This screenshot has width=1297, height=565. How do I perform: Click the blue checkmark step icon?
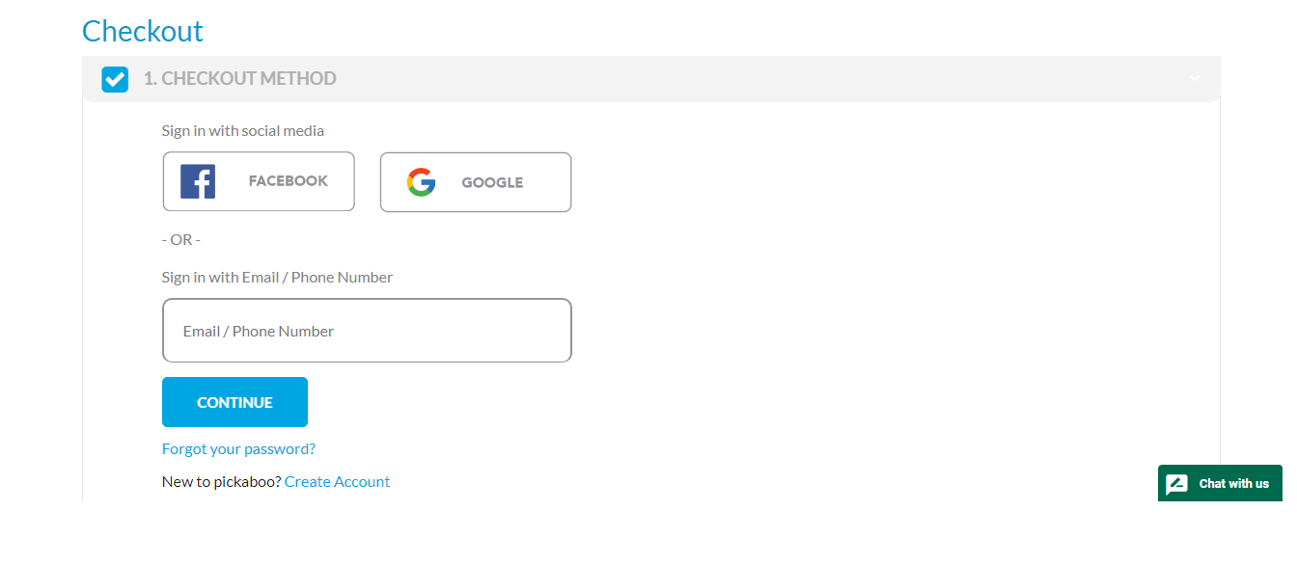[115, 79]
